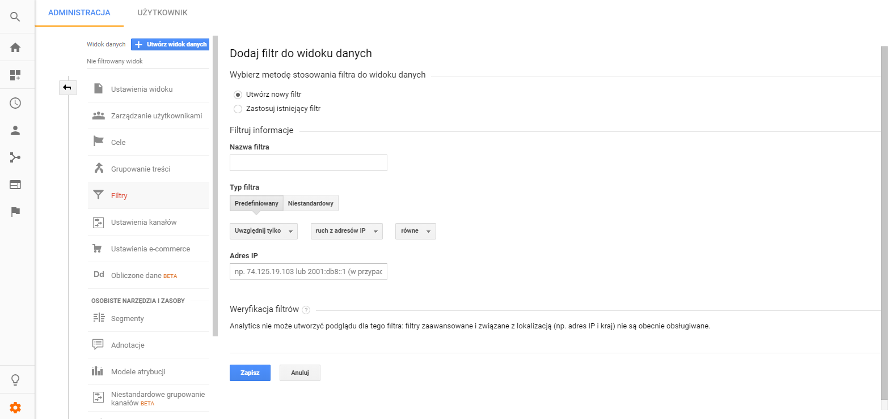Open the customization dashboard icon

pyautogui.click(x=15, y=75)
